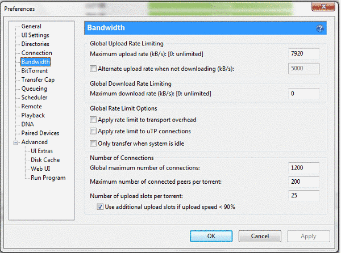This screenshot has height=253, width=341.
Task: Click the alternate upload rate field 5000
Action: [304, 69]
